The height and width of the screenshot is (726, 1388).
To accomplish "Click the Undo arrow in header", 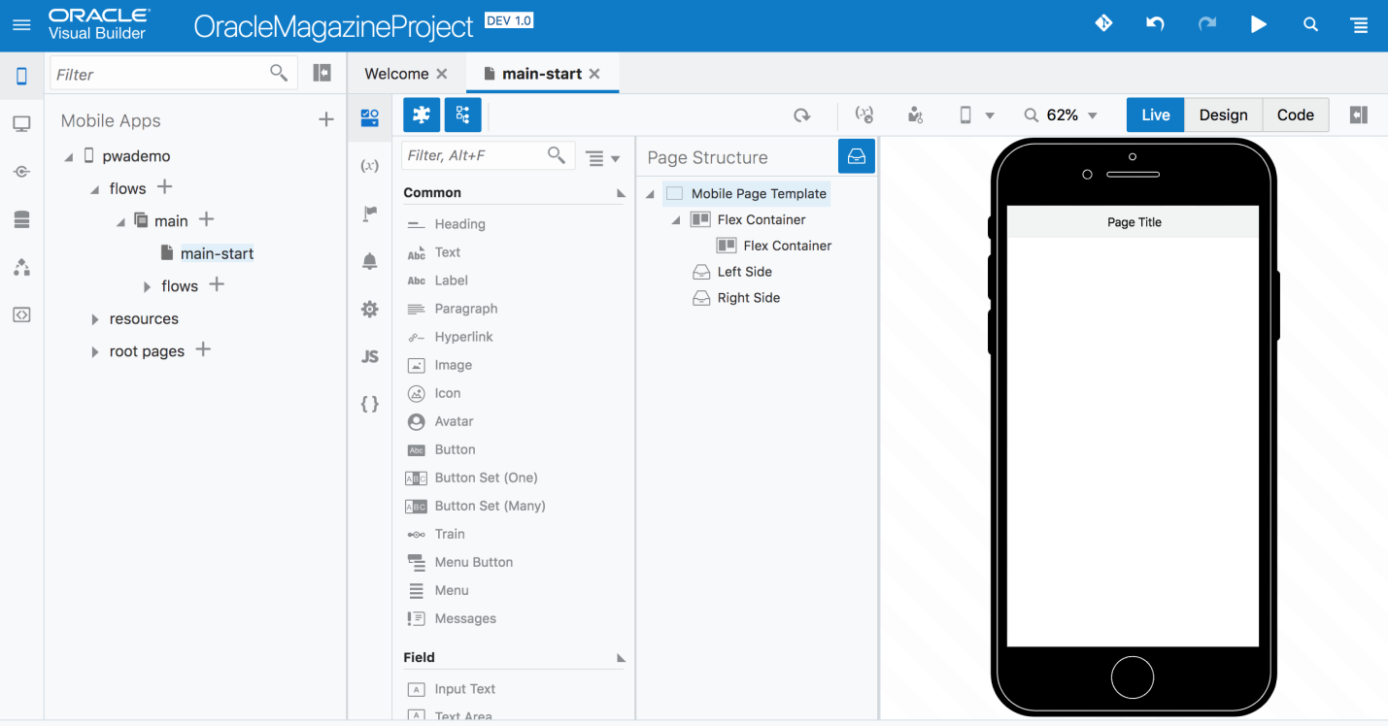I will click(x=1155, y=24).
